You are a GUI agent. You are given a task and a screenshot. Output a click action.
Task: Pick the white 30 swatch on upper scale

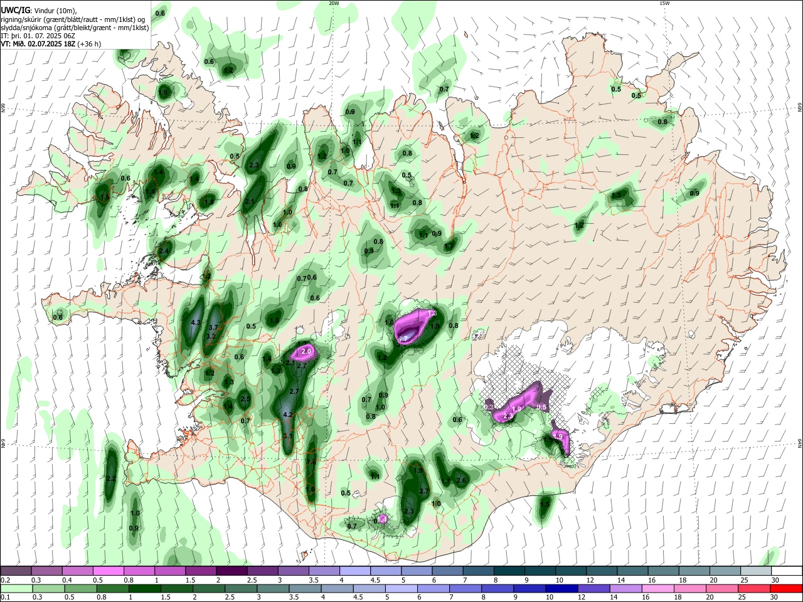(x=786, y=571)
